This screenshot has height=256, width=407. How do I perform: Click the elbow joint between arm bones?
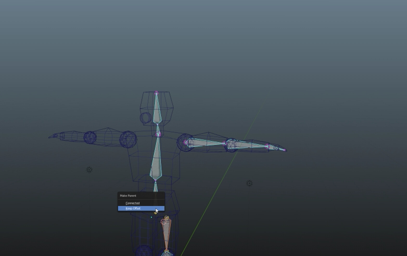[x=224, y=143]
